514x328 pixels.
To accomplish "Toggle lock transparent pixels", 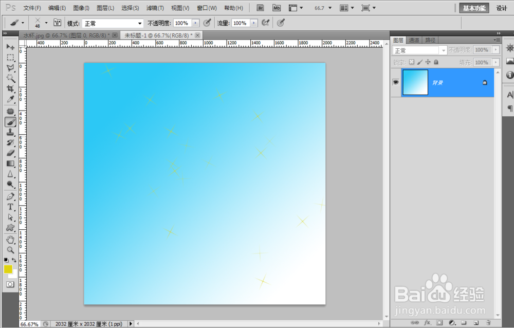I will (412, 62).
